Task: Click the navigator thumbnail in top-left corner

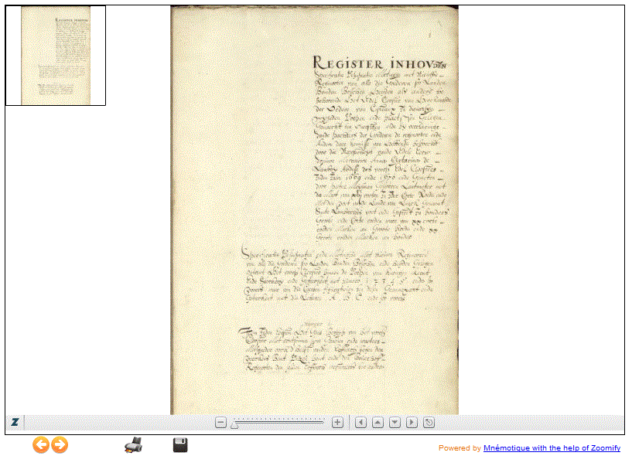Action: (56, 56)
